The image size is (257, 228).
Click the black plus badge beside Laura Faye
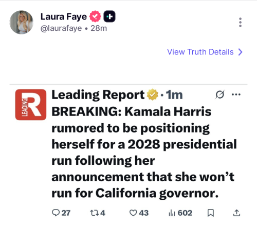[109, 16]
